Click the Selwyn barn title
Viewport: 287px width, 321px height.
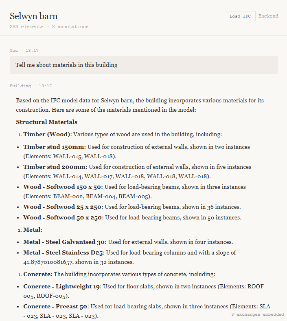(33, 16)
